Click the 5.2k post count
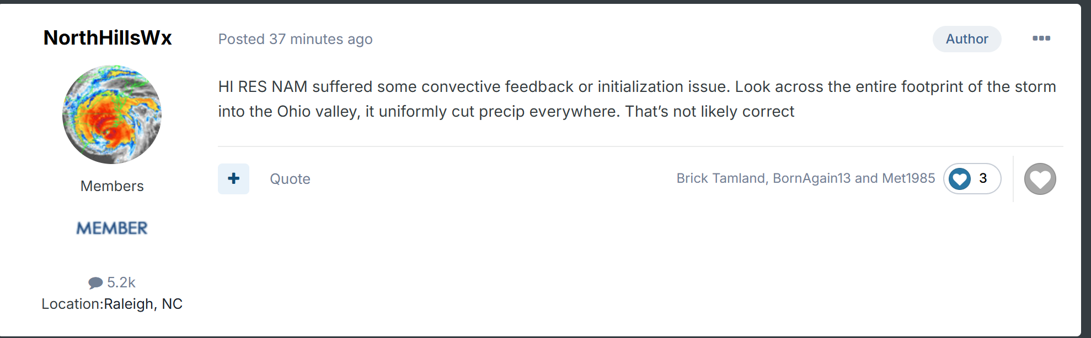Viewport: 1091px width, 338px height. click(121, 282)
